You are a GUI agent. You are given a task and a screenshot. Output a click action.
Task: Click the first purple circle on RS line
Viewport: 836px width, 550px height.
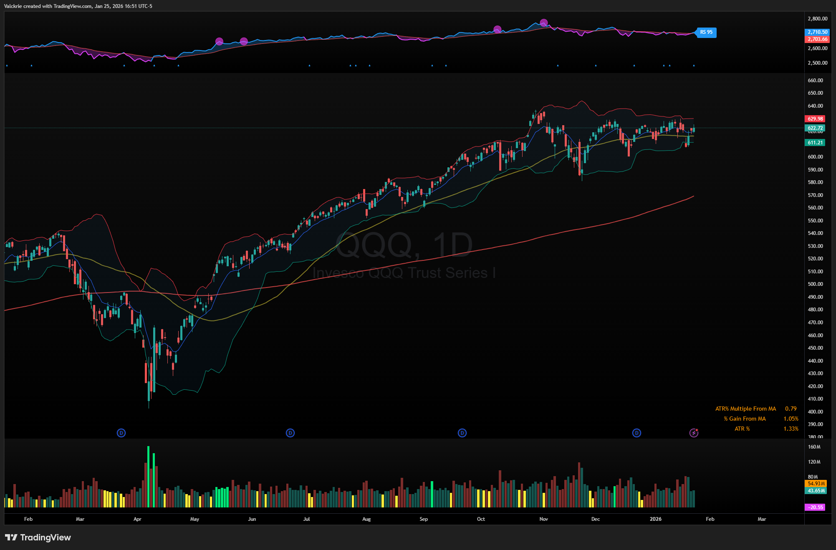tap(219, 41)
